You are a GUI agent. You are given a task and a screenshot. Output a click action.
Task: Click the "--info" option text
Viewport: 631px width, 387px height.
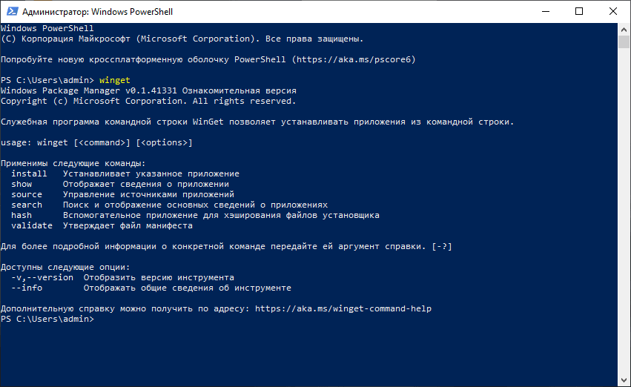[27, 288]
